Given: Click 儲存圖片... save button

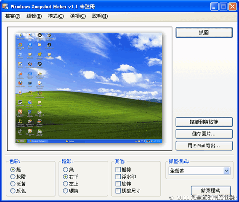Looking at the screenshot, I should [204, 134].
